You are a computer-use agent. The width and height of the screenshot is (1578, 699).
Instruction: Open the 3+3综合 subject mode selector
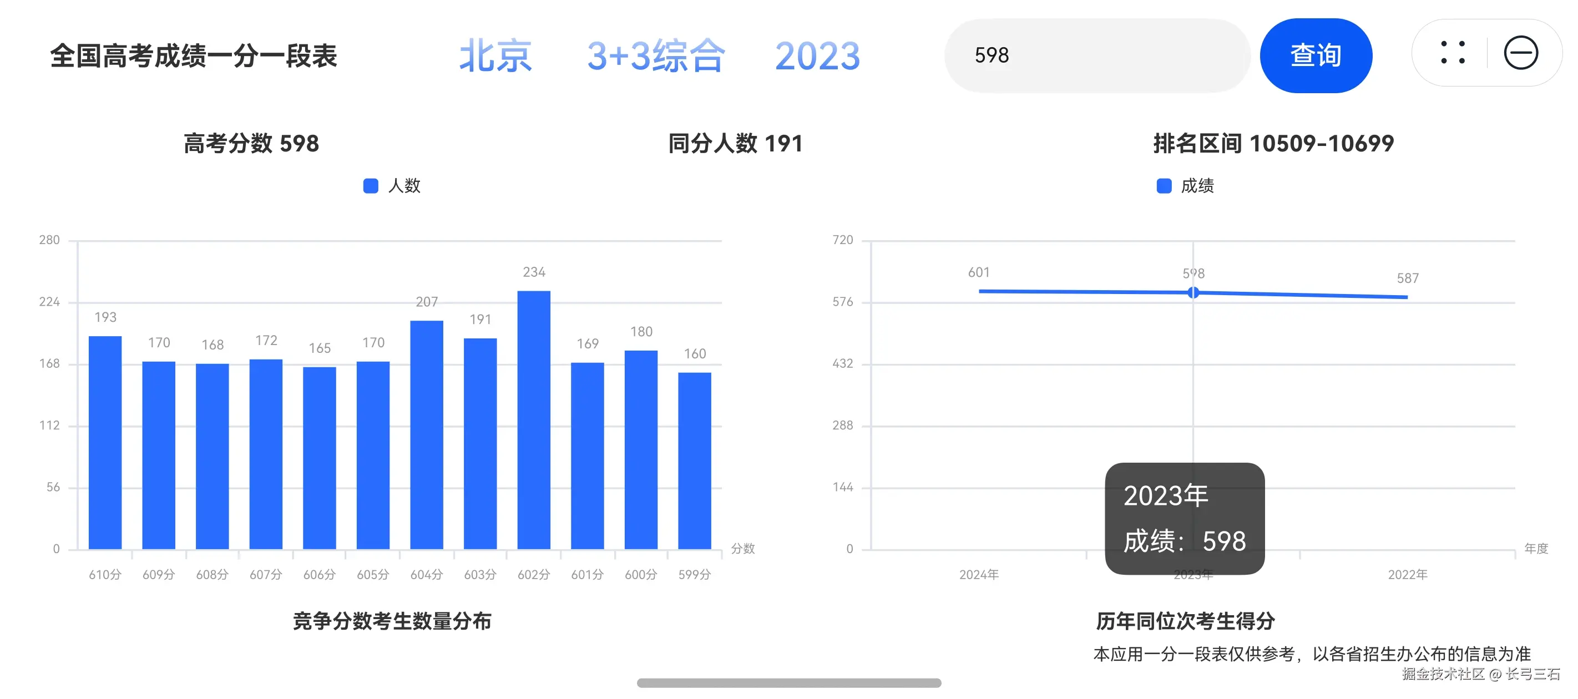655,57
